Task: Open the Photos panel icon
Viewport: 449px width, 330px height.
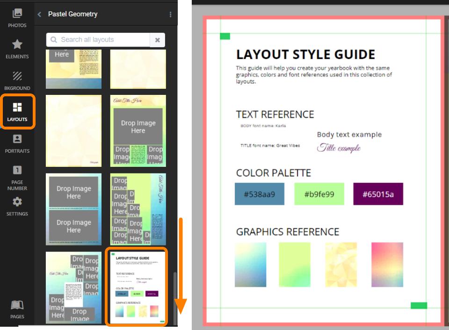Action: (x=17, y=14)
